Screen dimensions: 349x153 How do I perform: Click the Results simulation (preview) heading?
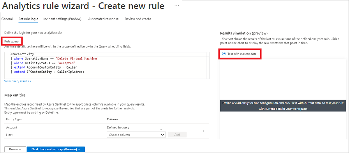coord(244,33)
